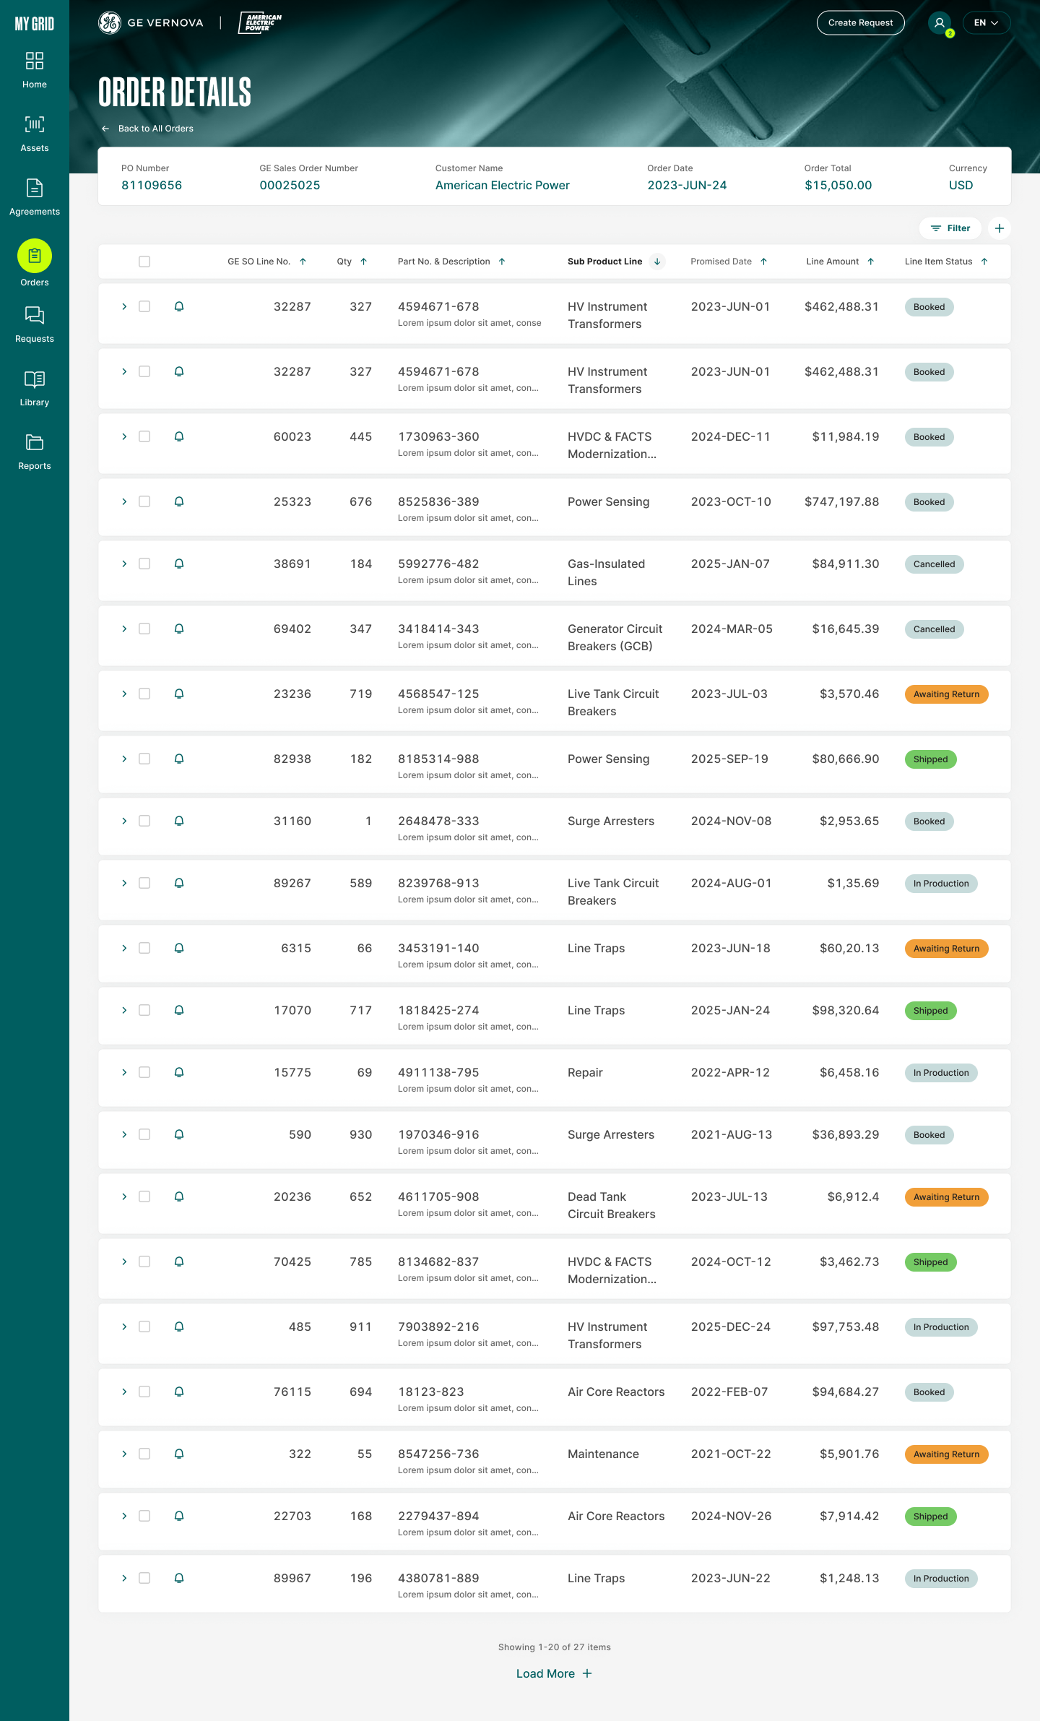Open the EN language dropdown
The image size is (1040, 1721).
pyautogui.click(x=986, y=22)
